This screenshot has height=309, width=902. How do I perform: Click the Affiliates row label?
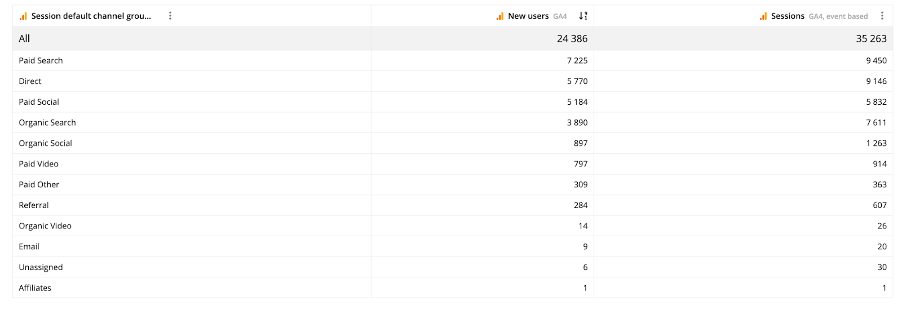point(35,288)
